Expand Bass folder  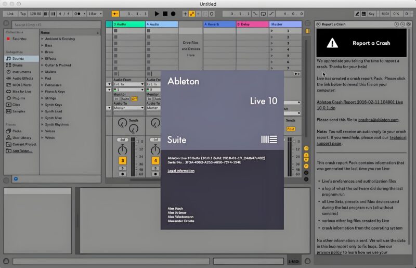[x=42, y=45]
